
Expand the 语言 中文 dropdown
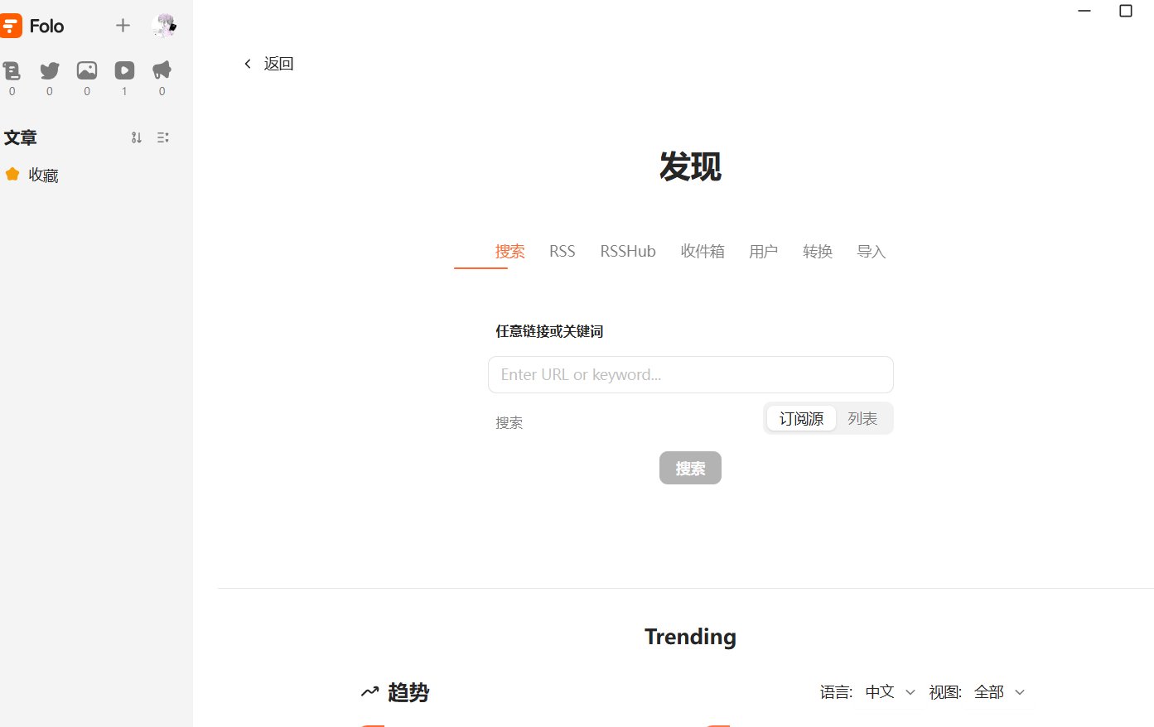pyautogui.click(x=891, y=692)
